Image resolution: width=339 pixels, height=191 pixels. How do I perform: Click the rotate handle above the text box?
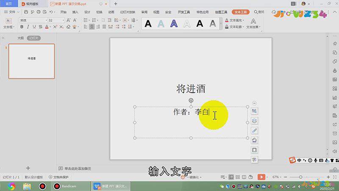[x=191, y=100]
